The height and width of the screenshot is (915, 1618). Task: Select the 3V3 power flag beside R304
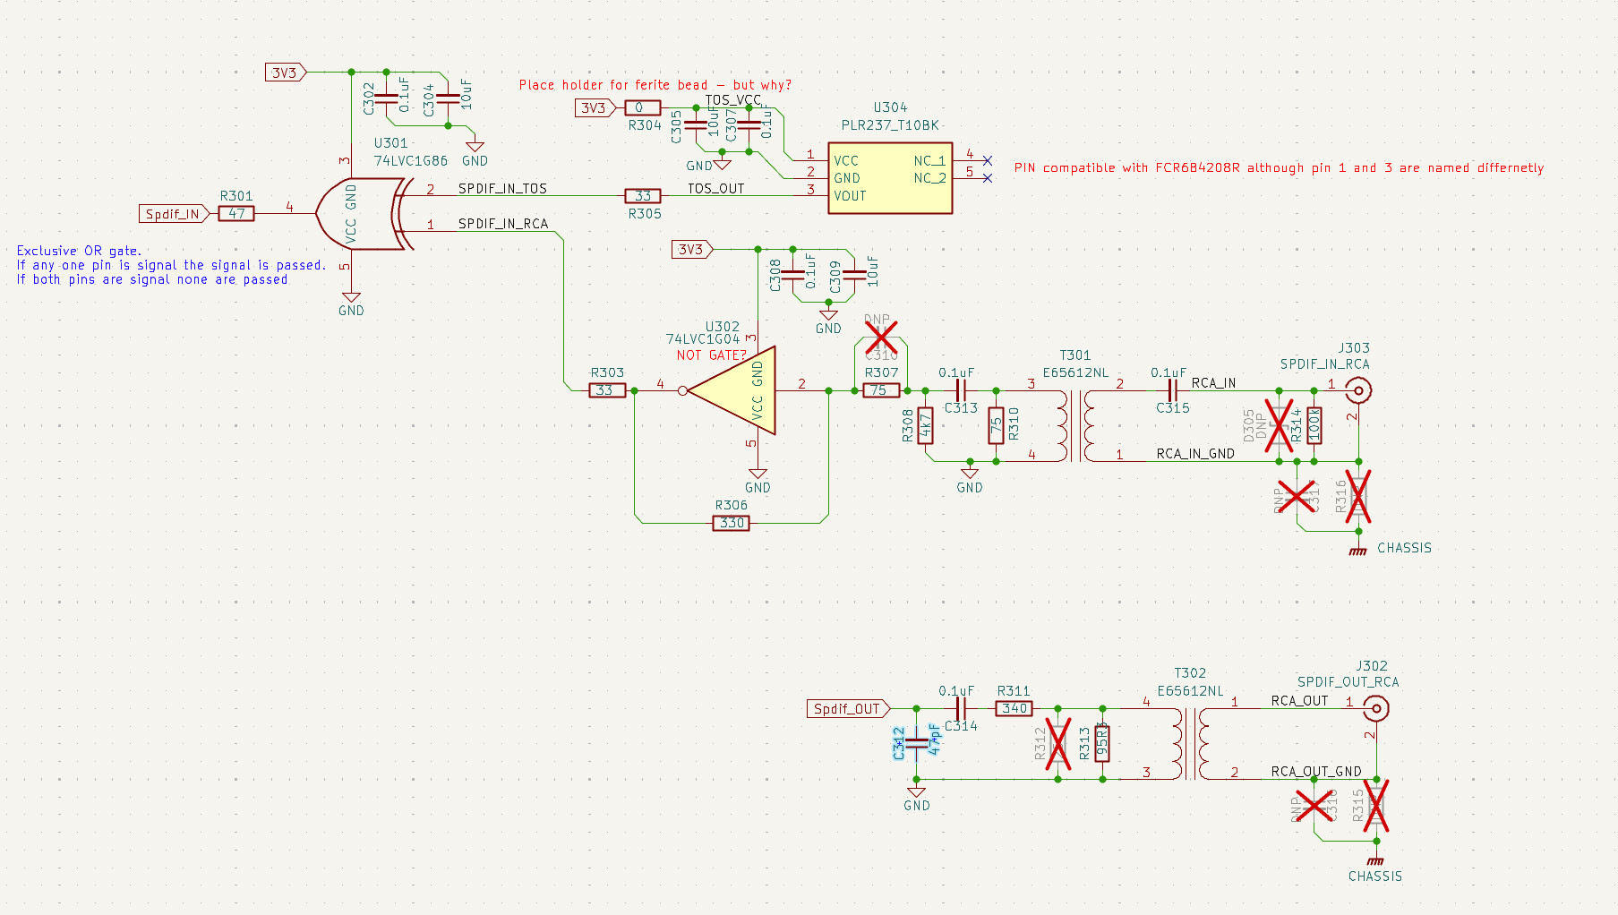click(596, 108)
